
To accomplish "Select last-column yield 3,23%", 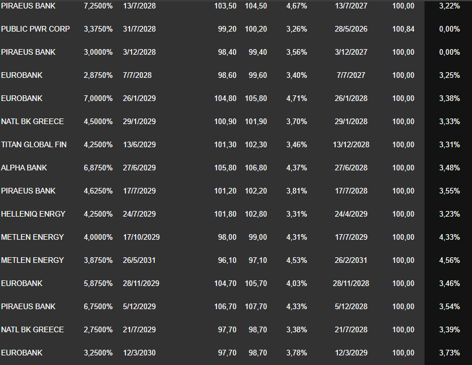I will pyautogui.click(x=449, y=214).
